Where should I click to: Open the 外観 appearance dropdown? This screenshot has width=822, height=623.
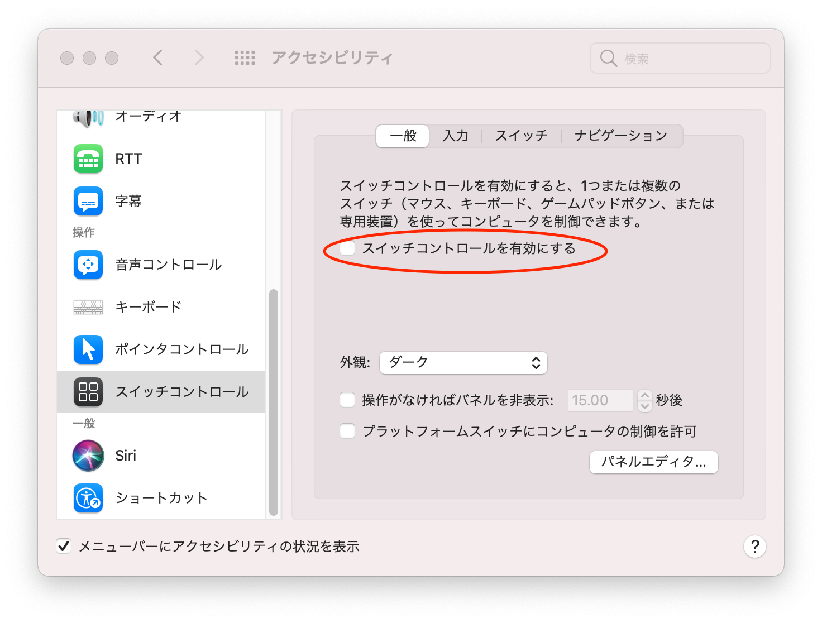[x=463, y=362]
